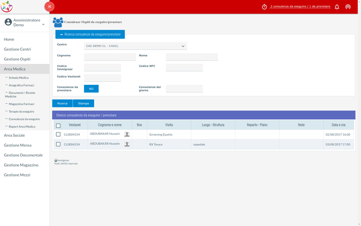Click the Elenco consulenze da eseguire / prenotare header
Viewport: 361px width, 226px height.
[204, 115]
